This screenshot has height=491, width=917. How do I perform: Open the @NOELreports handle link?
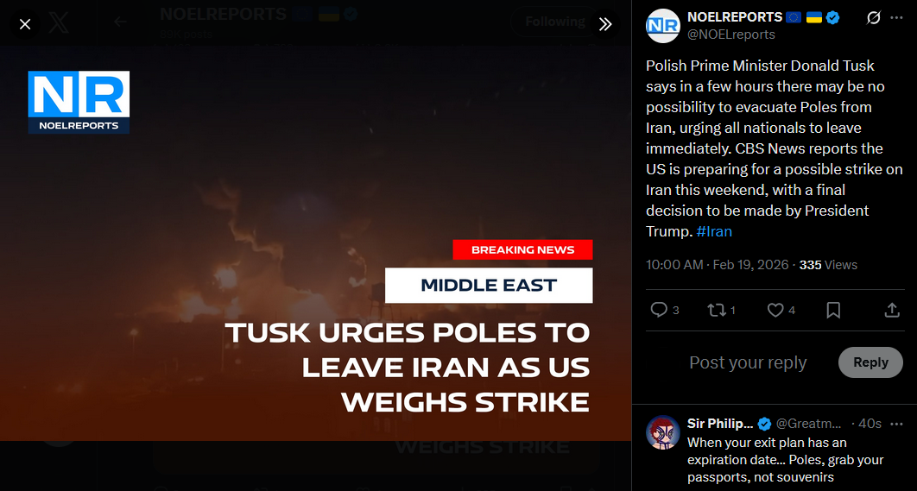tap(731, 35)
